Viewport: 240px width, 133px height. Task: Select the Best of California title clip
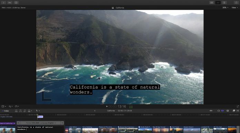[x=8, y=123]
